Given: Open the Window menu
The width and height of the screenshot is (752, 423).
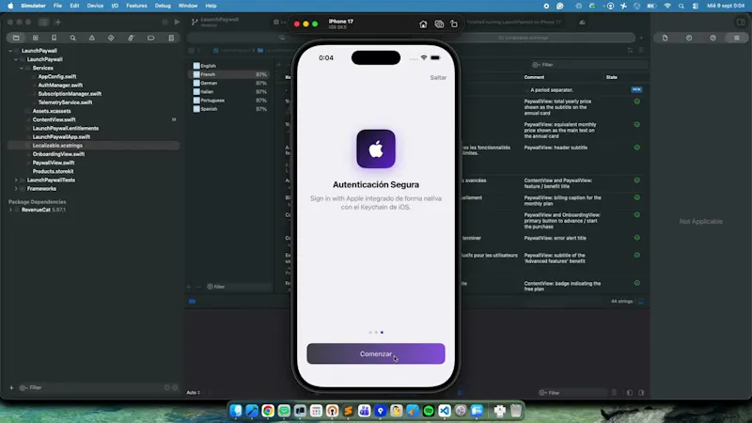Looking at the screenshot, I should (188, 6).
